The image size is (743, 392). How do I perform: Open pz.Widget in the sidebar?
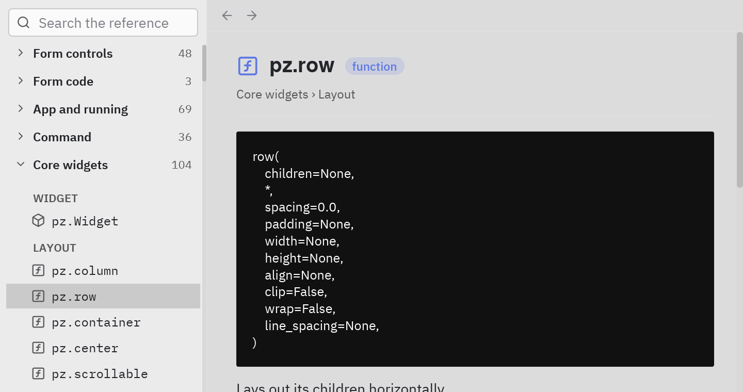tap(103, 221)
